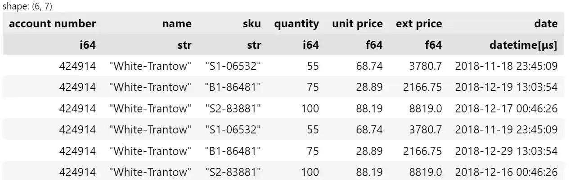Viewport: 570px width, 180px height.
Task: Click the i64 type under quantity header
Action: 310,45
